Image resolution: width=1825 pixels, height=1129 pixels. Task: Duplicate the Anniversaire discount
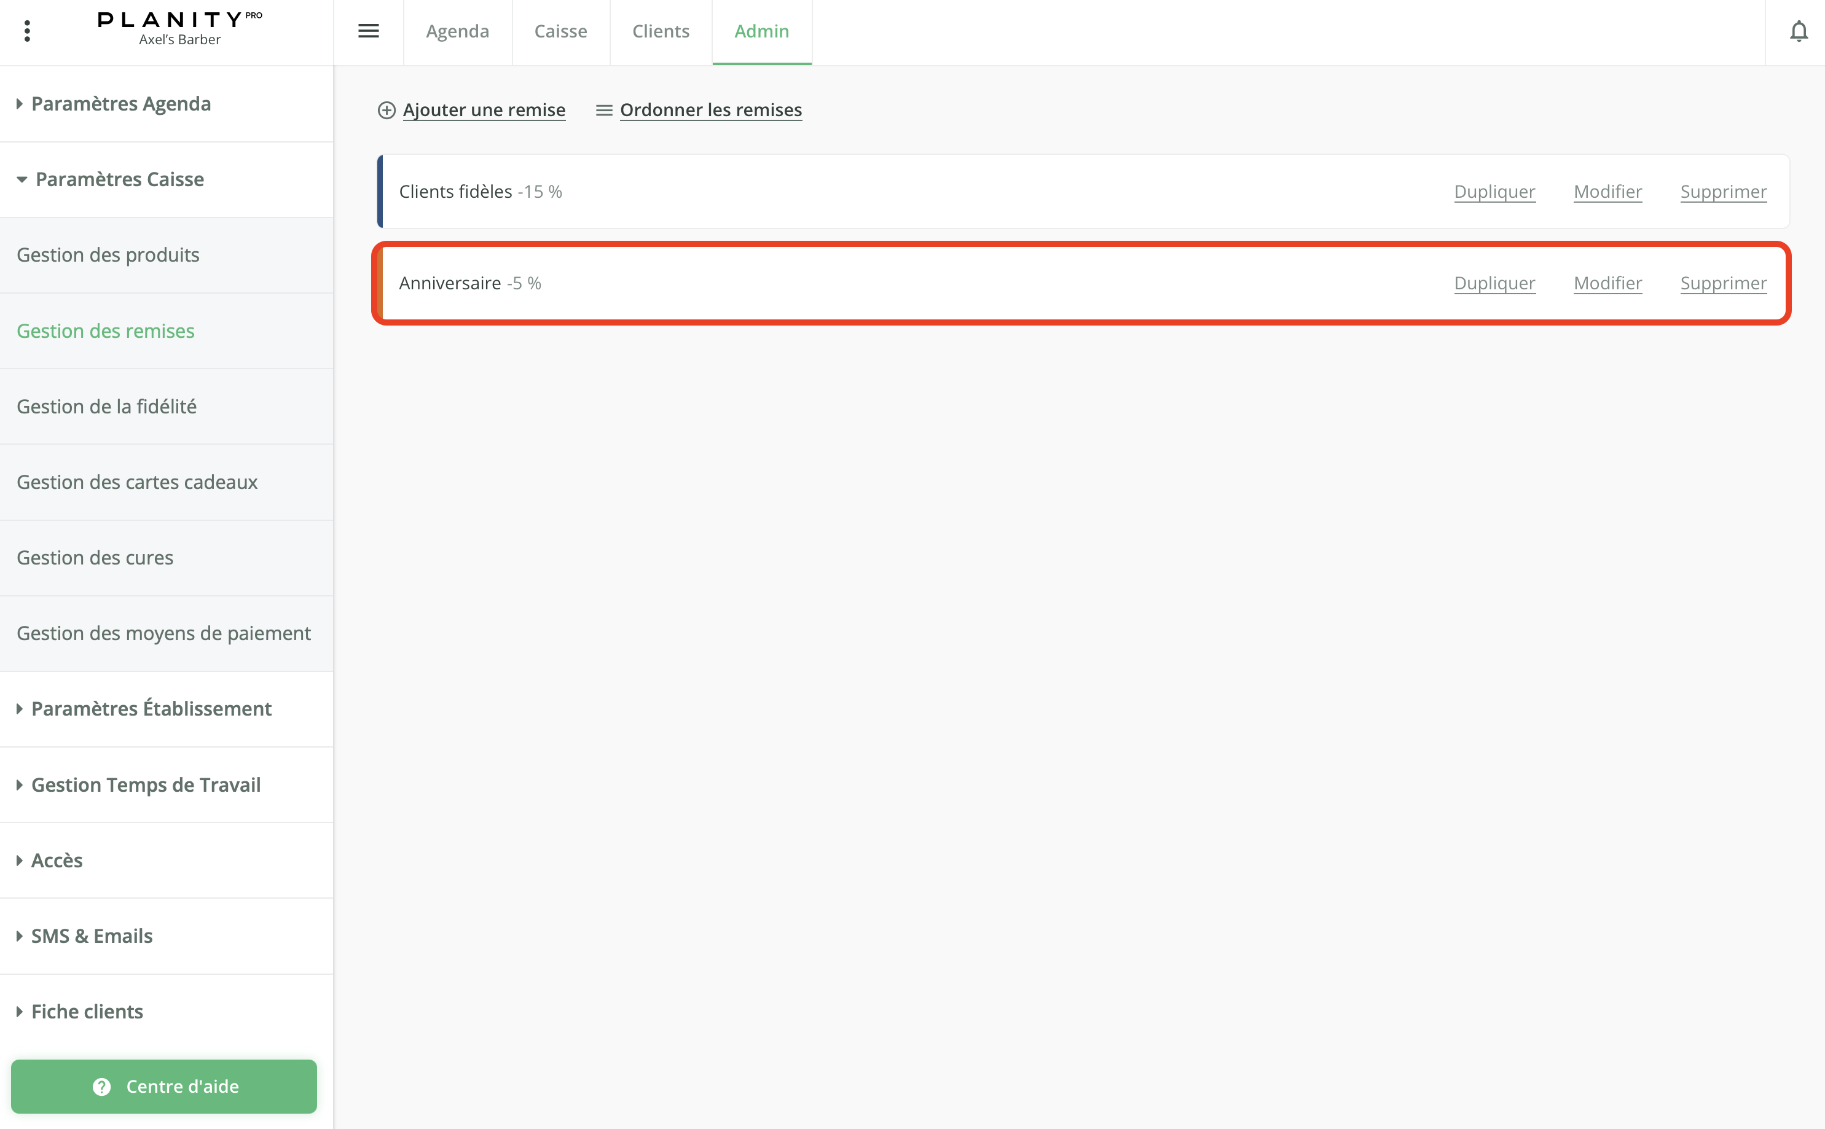coord(1494,283)
